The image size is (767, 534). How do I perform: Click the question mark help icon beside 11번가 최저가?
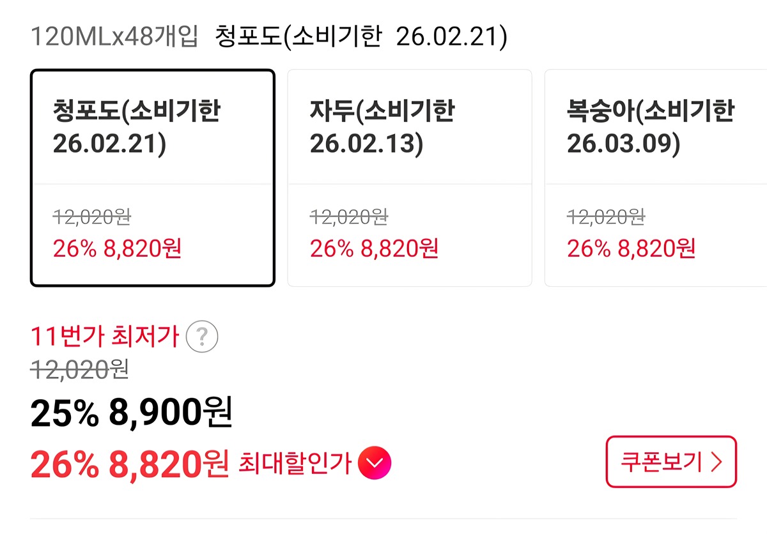coord(202,336)
